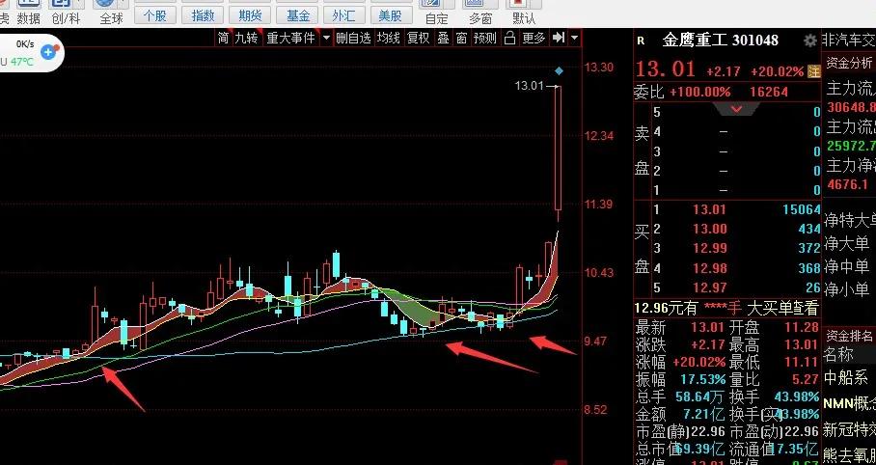The height and width of the screenshot is (465, 876).
Task: Click the tall latest red candlestick
Action: coord(558,149)
